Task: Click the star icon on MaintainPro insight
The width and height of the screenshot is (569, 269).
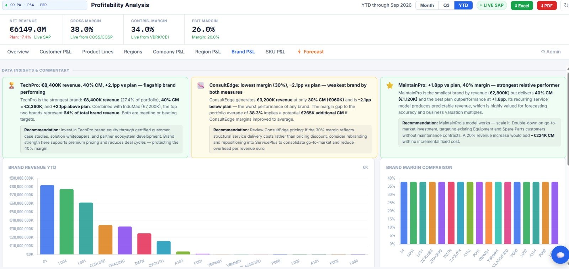Action: click(390, 86)
